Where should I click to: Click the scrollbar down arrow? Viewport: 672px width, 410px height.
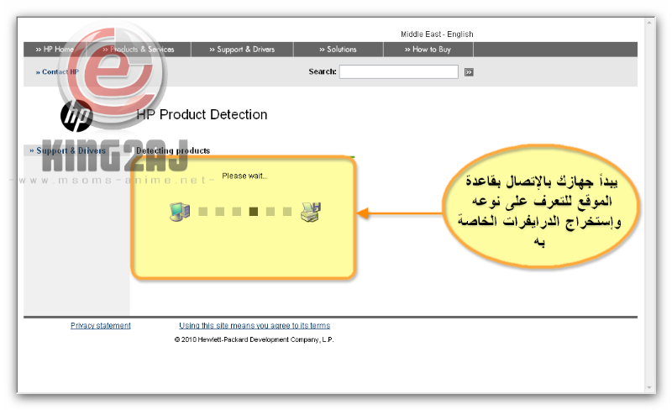(649, 386)
